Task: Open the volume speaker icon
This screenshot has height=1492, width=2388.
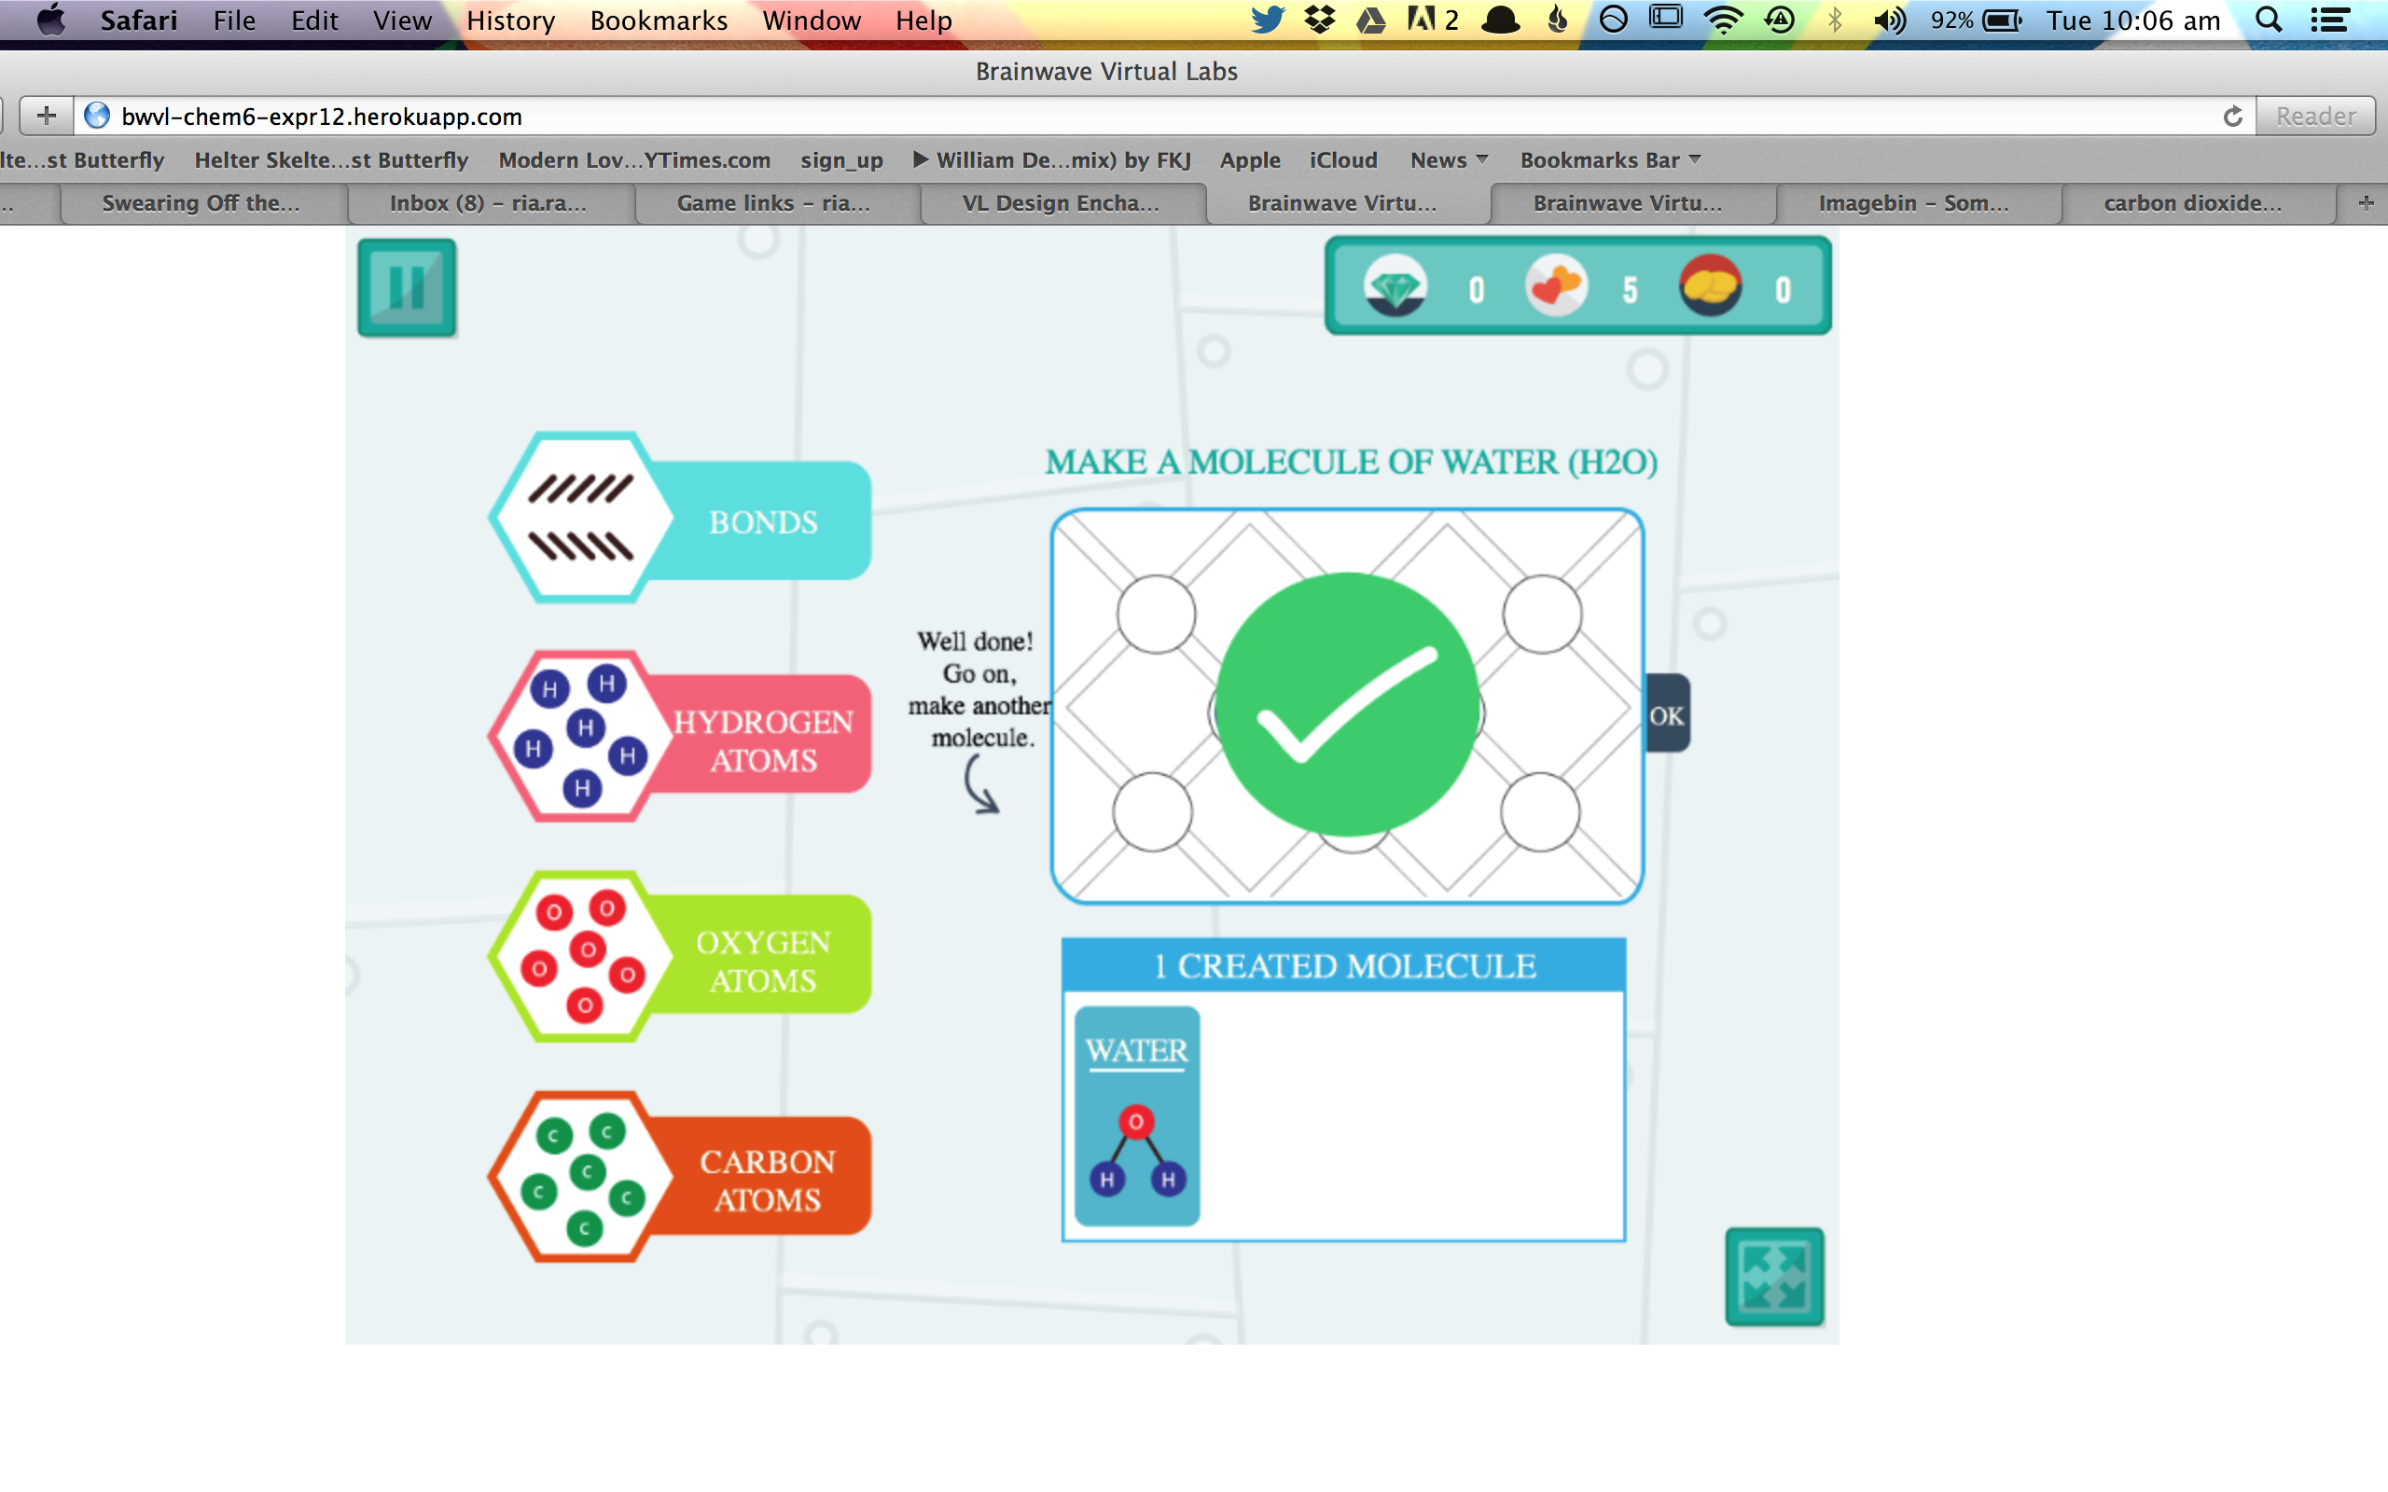Action: 1890,20
